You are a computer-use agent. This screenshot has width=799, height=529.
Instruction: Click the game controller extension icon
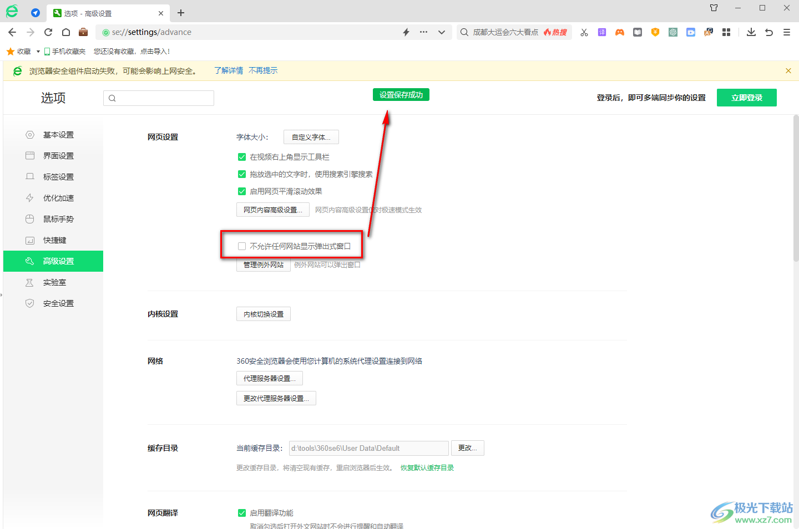pos(620,32)
